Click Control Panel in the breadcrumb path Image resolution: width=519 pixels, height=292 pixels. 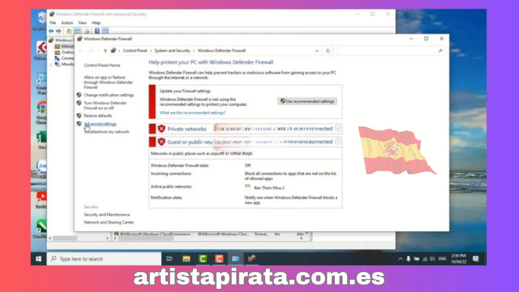135,51
